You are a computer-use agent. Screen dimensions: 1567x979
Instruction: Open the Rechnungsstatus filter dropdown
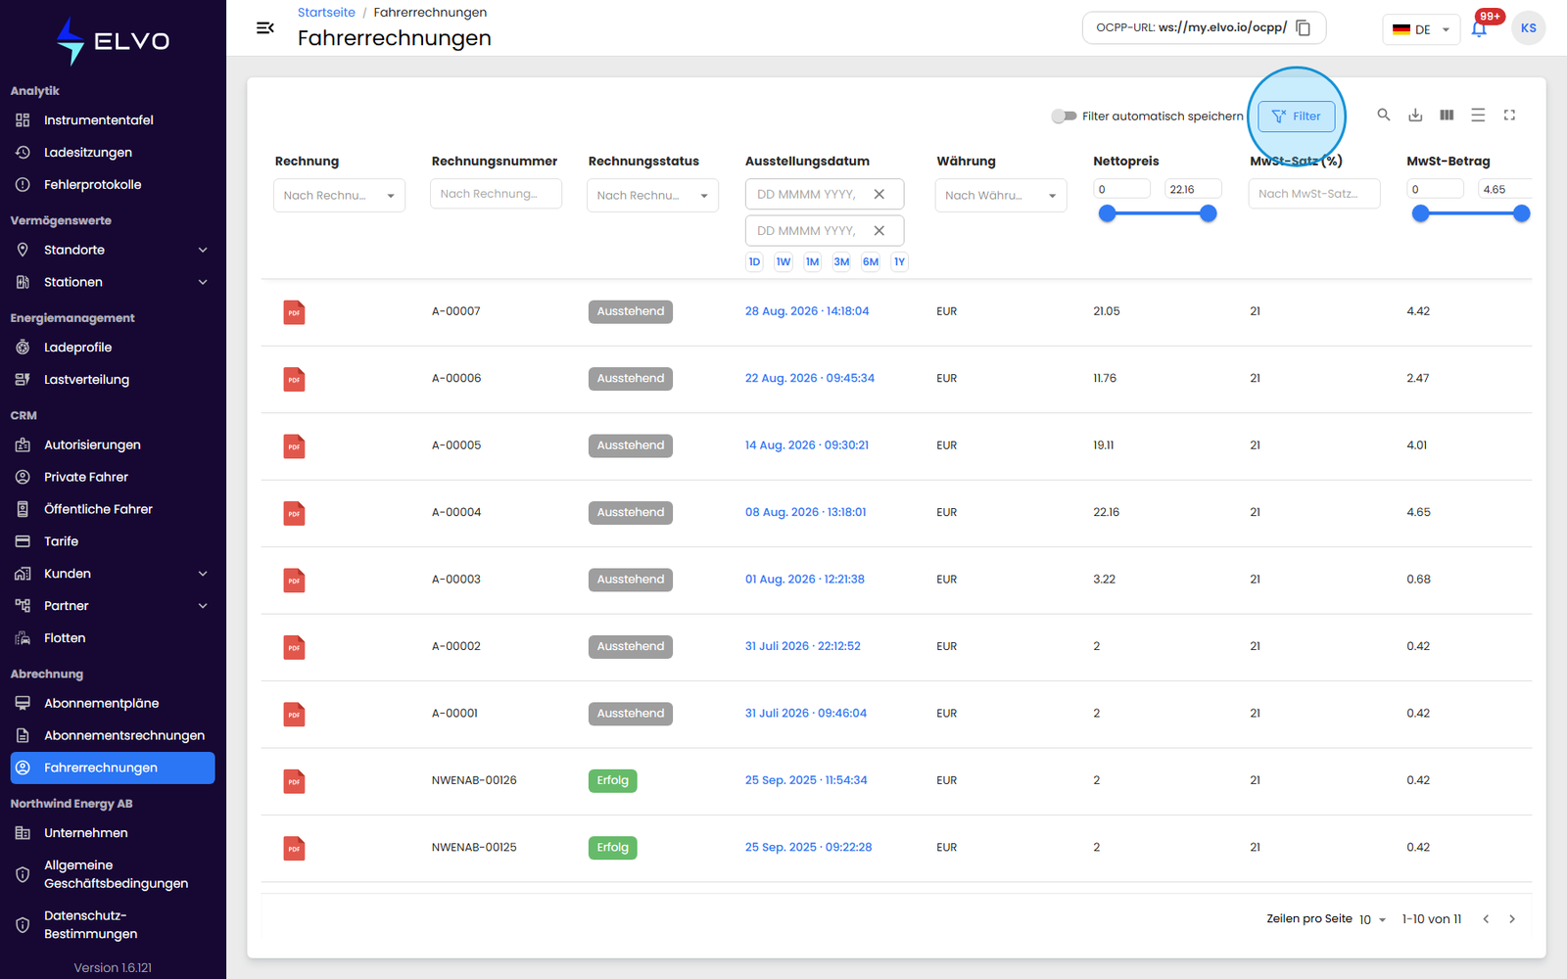coord(652,195)
